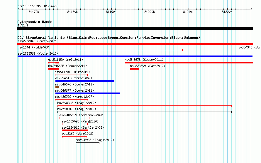Open the esv2130910 (Bentley2008) label
This screenshot has width=261, height=163.
83,127
